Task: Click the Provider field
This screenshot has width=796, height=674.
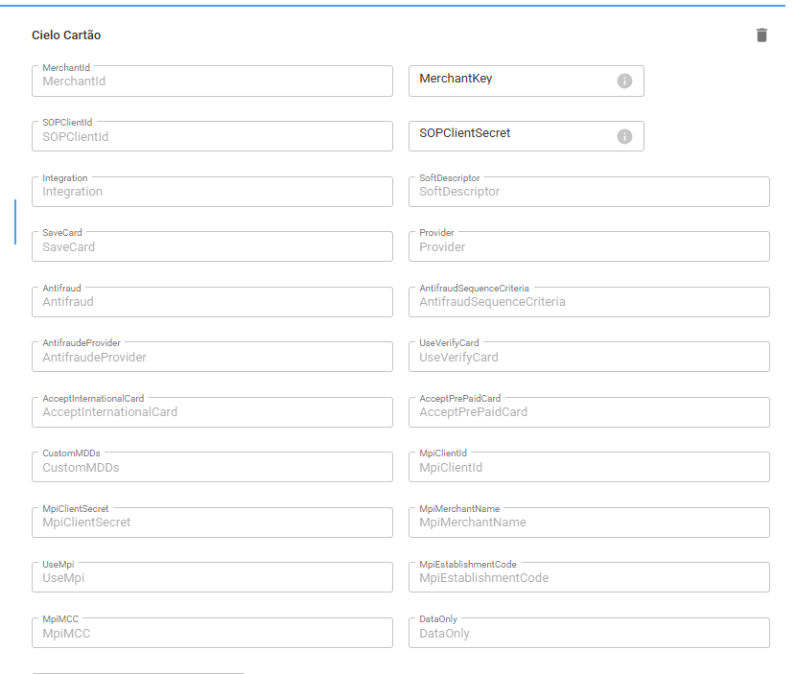Action: (589, 246)
